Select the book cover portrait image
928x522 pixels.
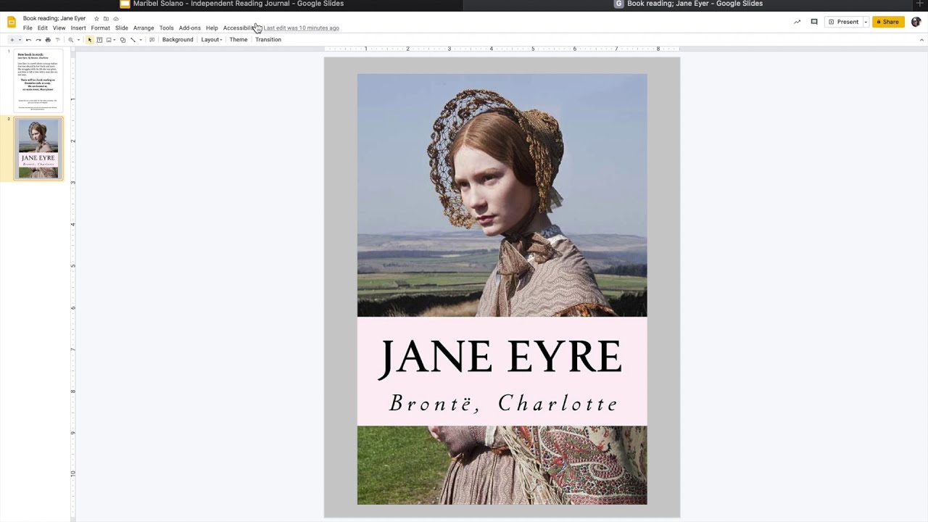[502, 195]
